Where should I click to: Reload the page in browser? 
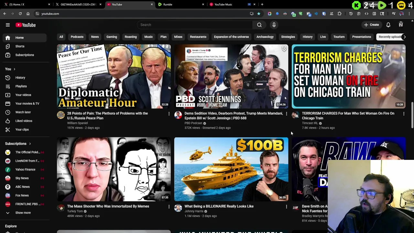click(20, 14)
